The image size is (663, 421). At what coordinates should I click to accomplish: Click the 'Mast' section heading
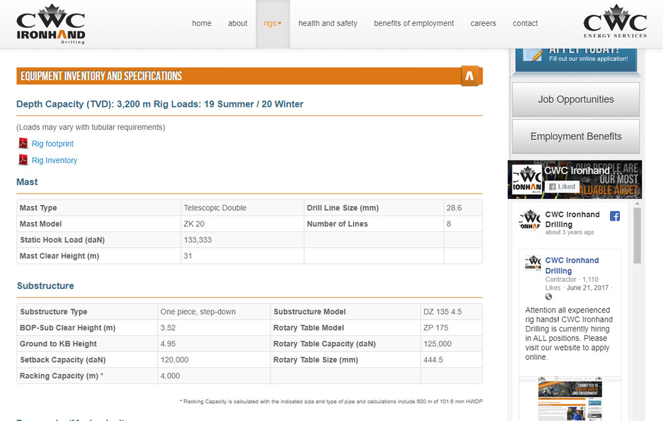(27, 182)
